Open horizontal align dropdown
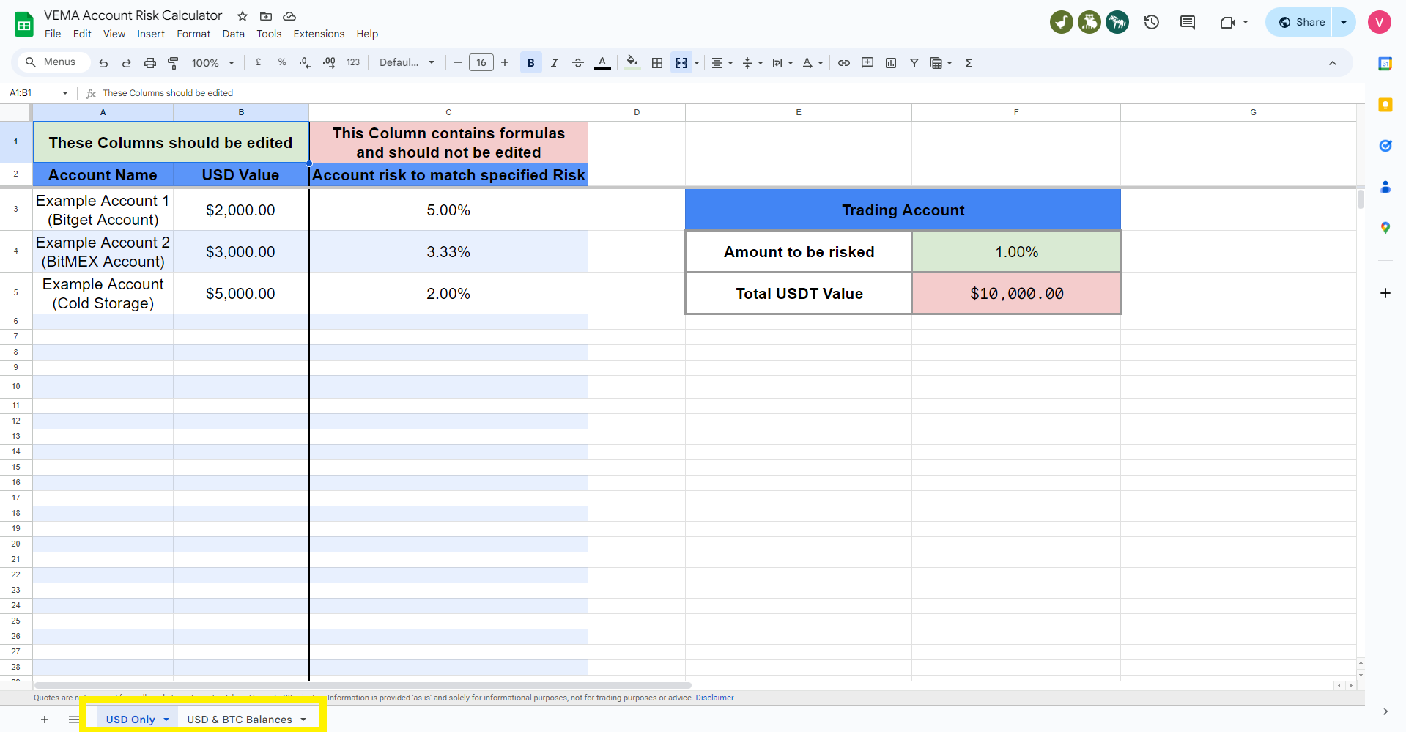The image size is (1406, 732). pos(722,63)
